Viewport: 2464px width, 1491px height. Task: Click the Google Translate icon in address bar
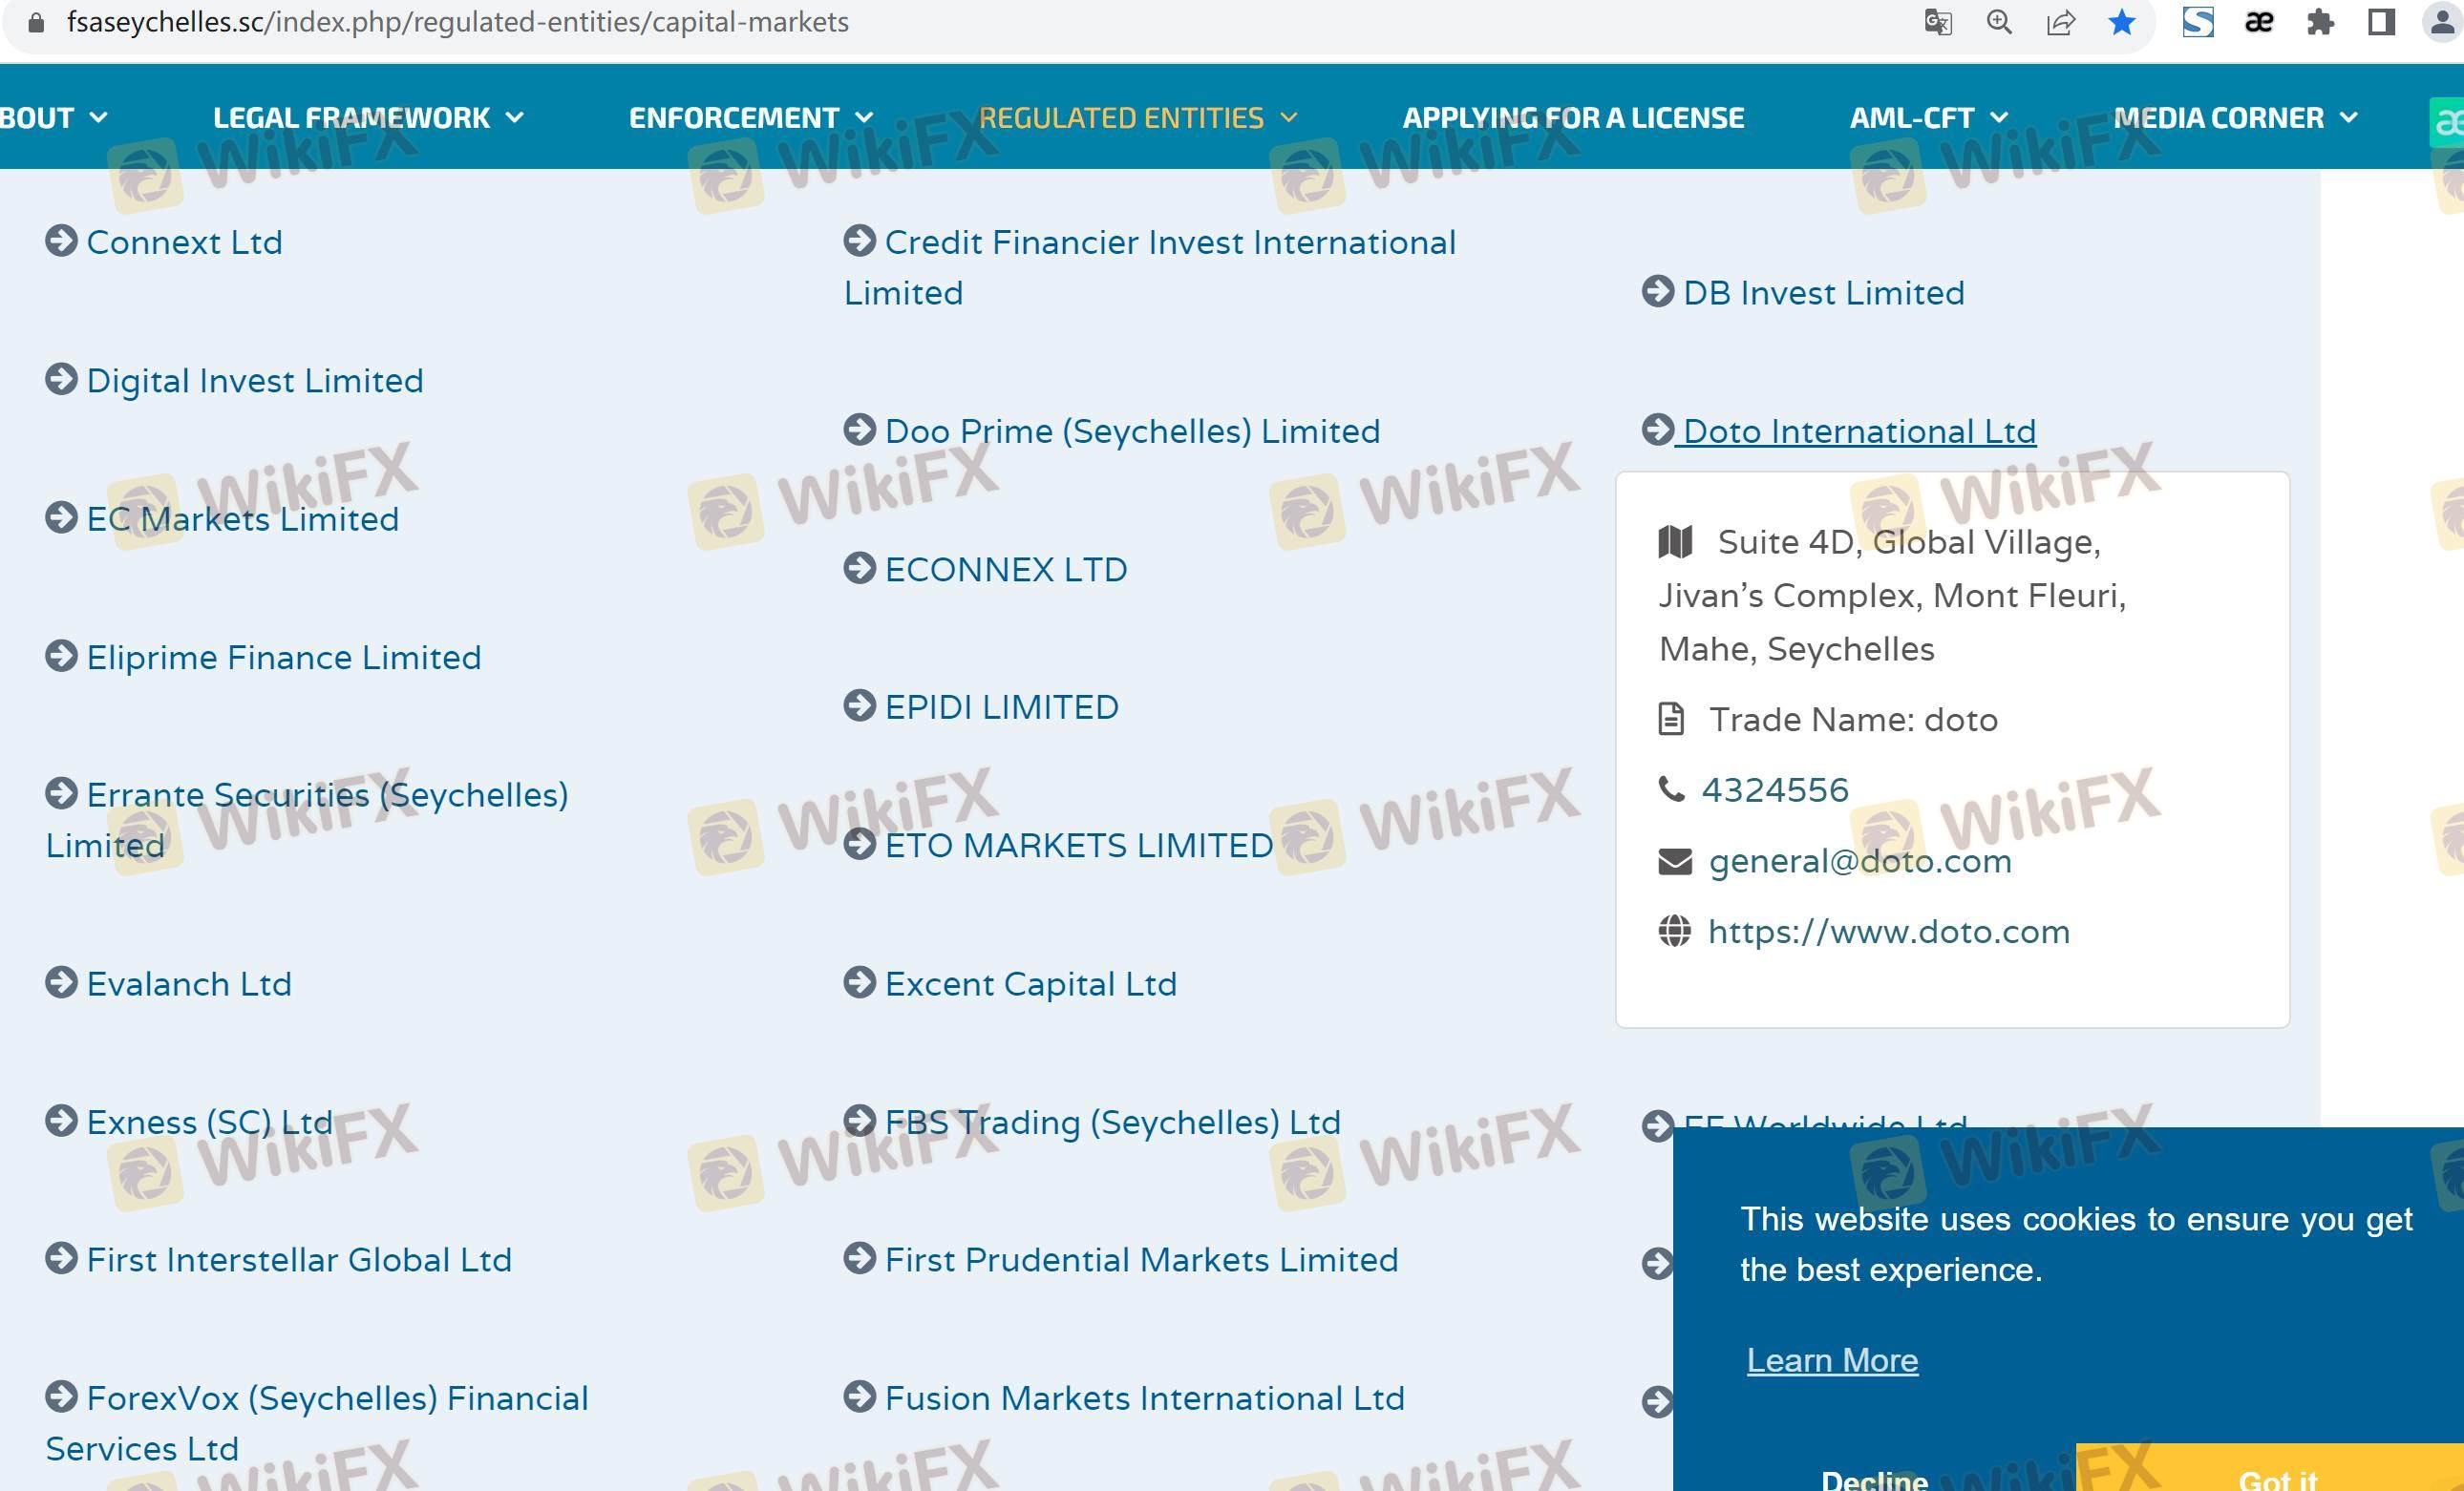(1938, 22)
